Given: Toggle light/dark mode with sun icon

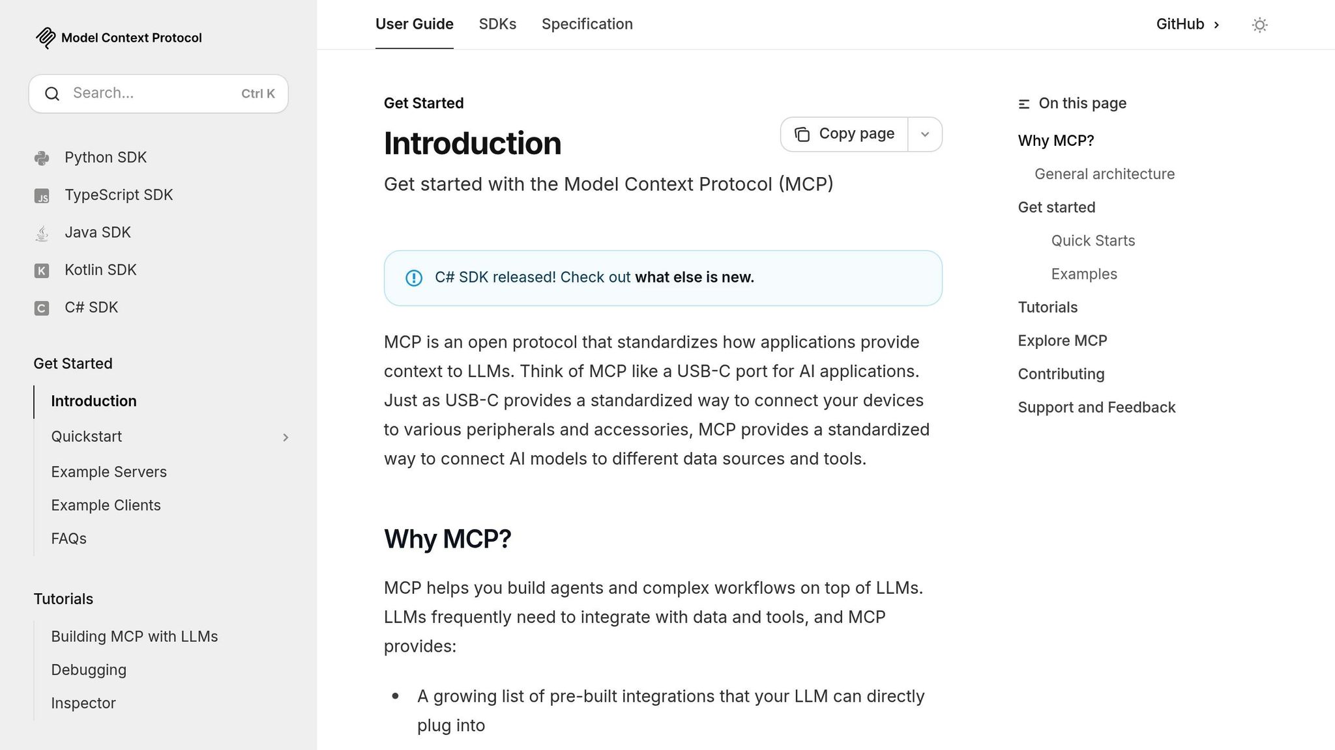Looking at the screenshot, I should click(x=1259, y=24).
